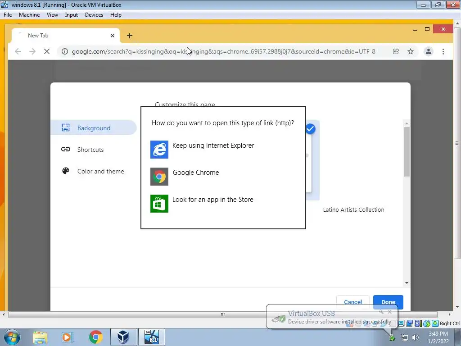Viewport: 461px width, 346px height.
Task: Click the Background image icon
Action: [66, 127]
